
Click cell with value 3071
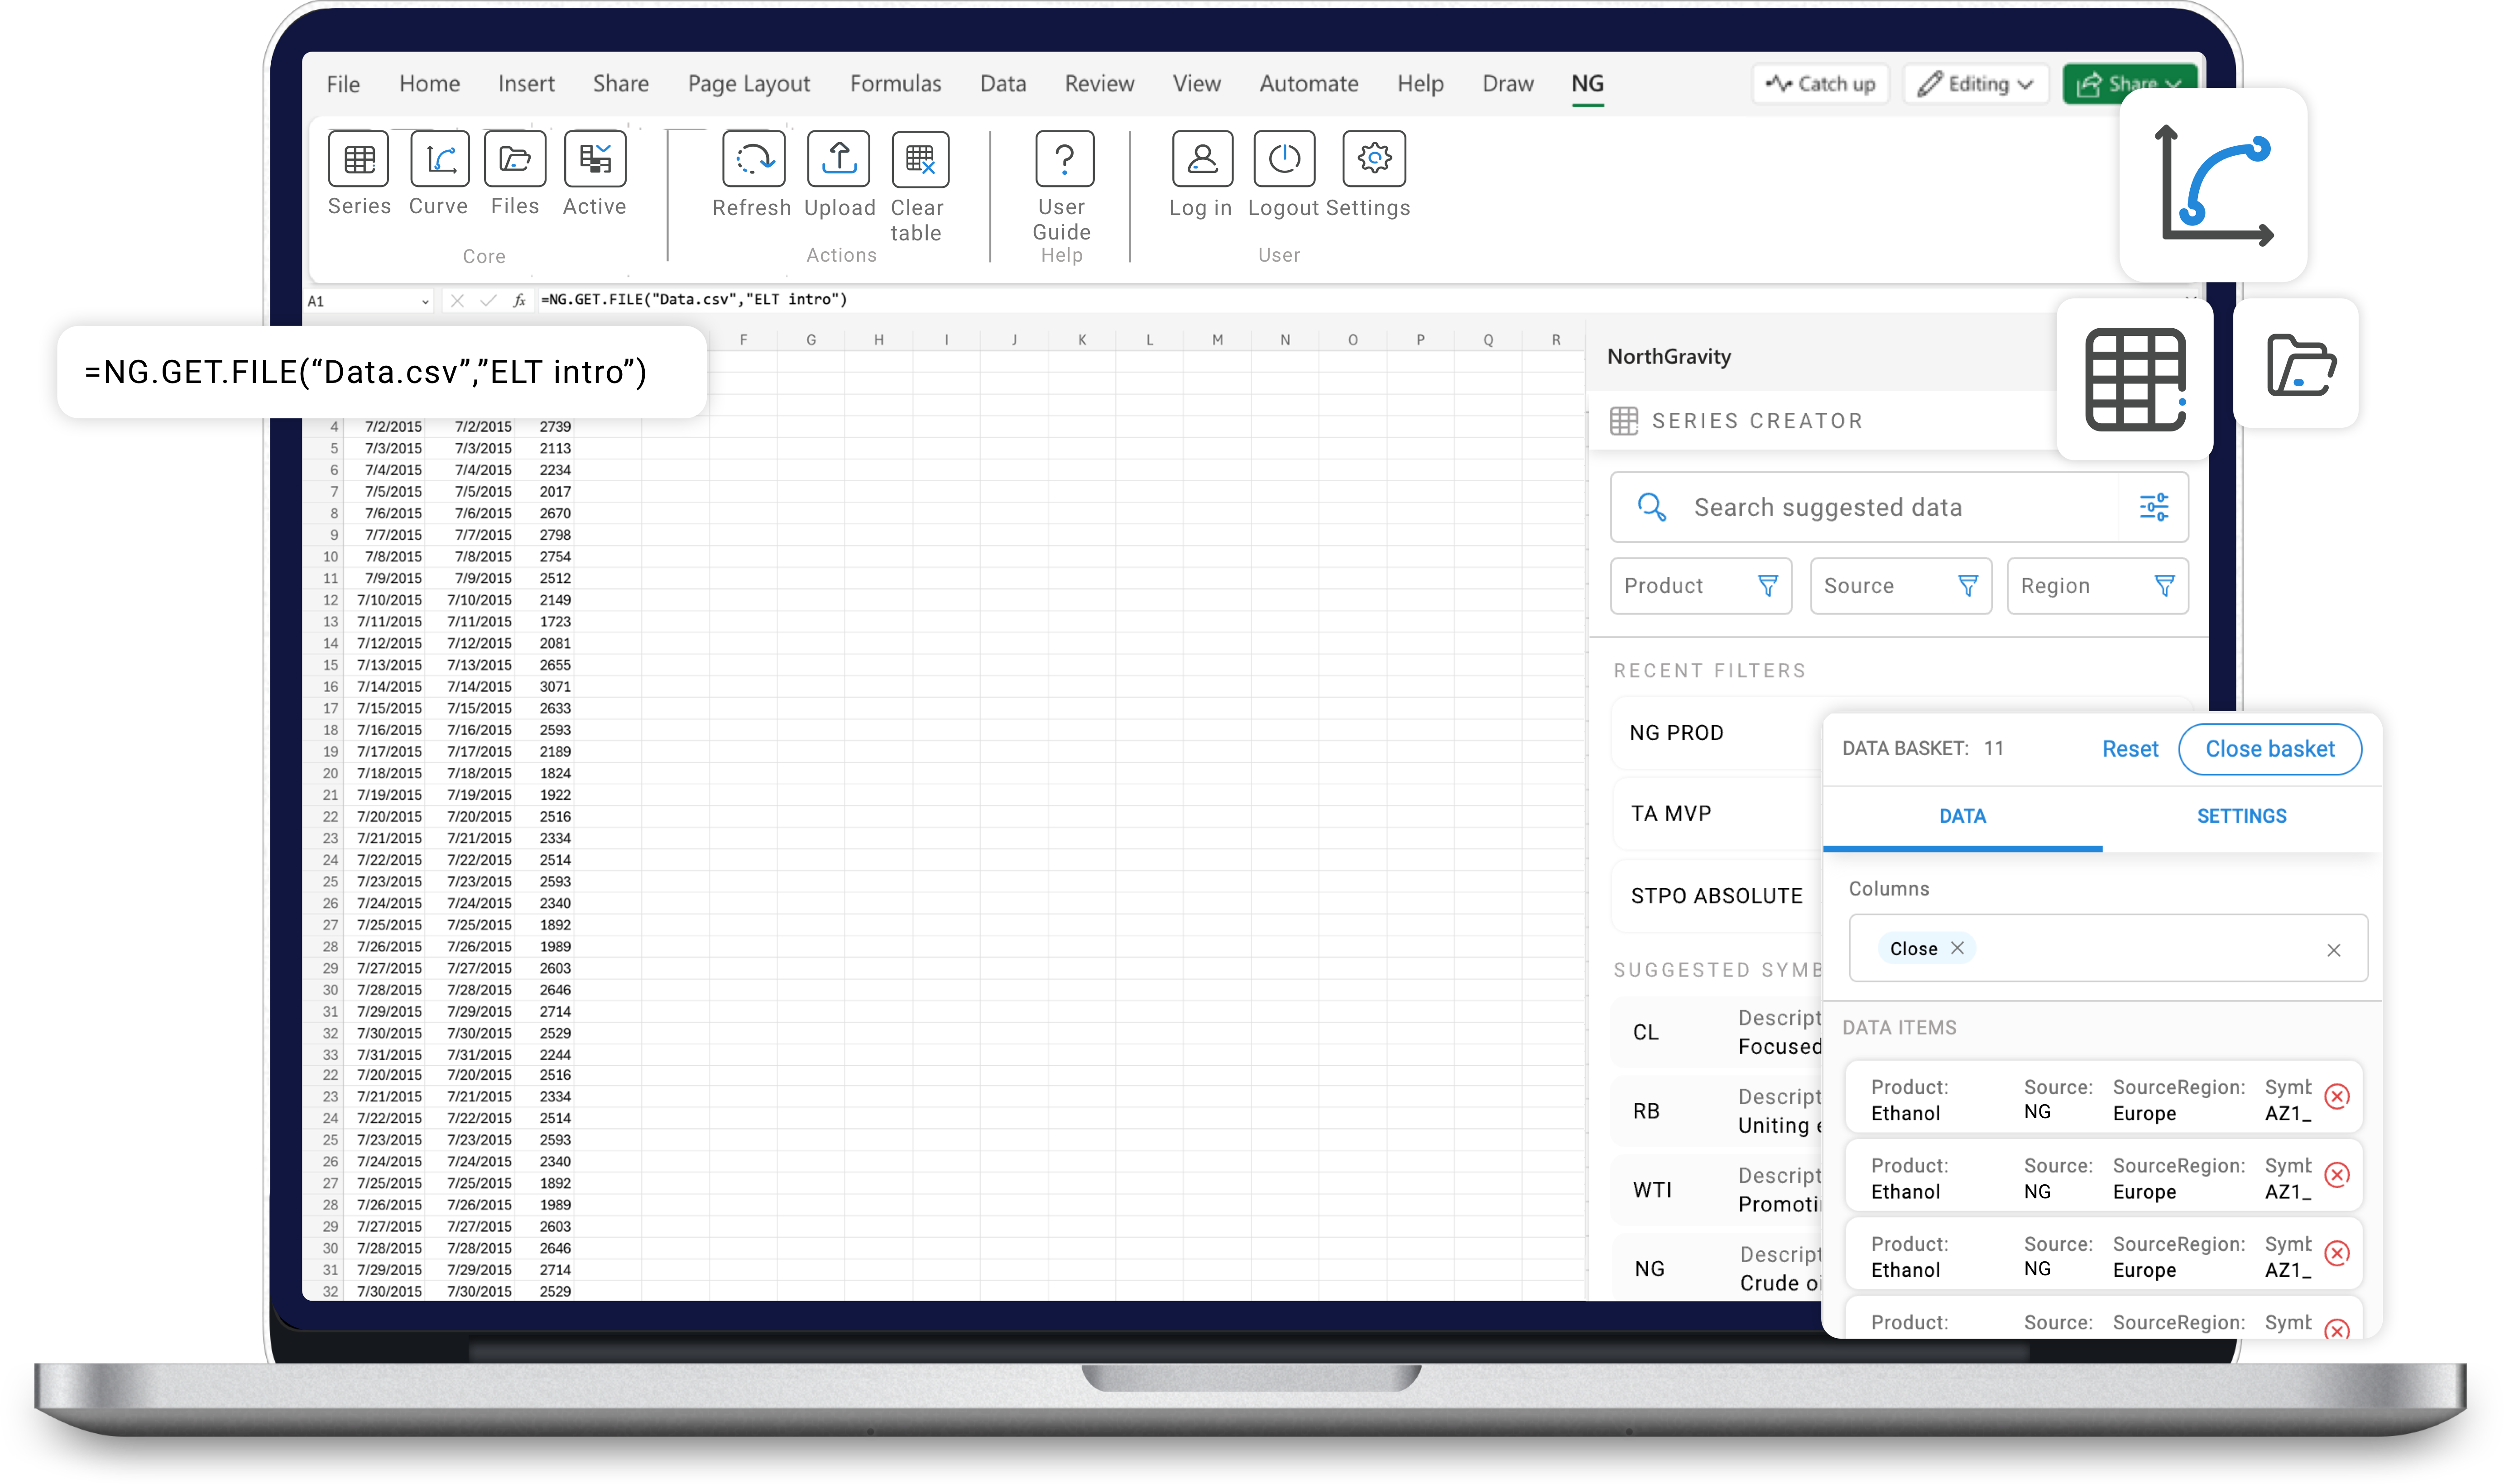[555, 687]
